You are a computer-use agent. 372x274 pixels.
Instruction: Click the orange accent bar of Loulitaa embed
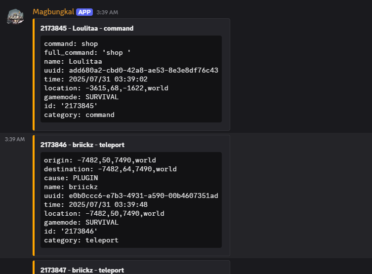point(34,74)
